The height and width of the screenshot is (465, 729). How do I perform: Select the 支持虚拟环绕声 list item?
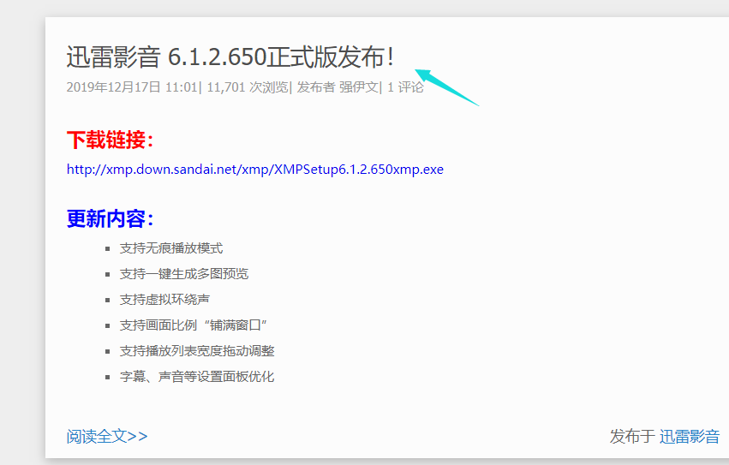pos(164,300)
